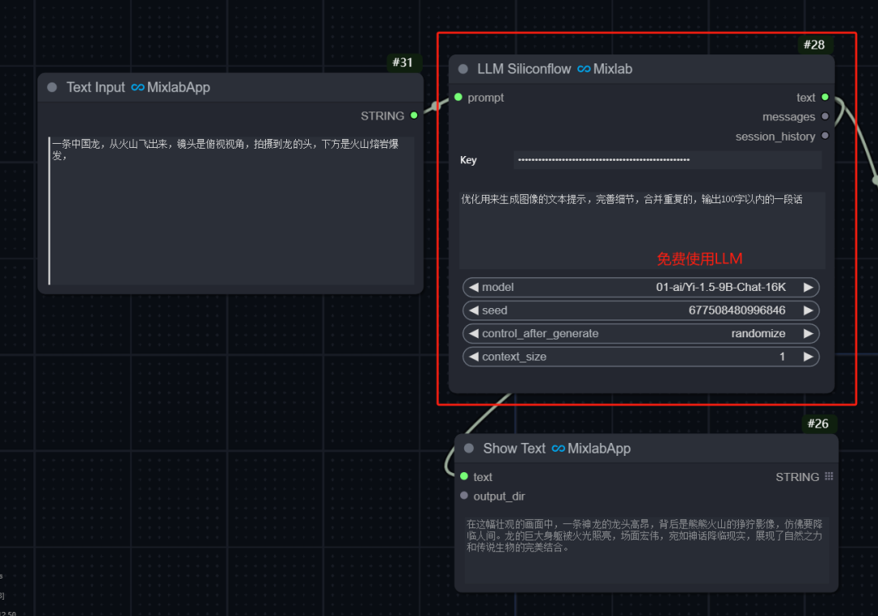Select previous model with left arrow
Image resolution: width=878 pixels, height=616 pixels.
474,287
